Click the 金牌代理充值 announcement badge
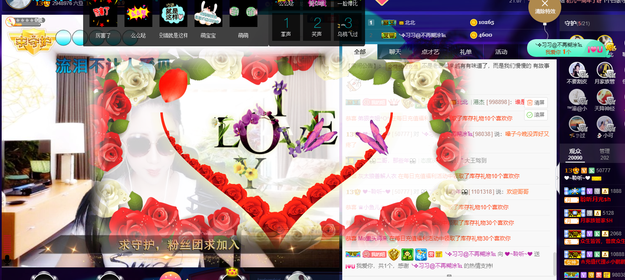The width and height of the screenshot is (625, 280). pos(403,66)
